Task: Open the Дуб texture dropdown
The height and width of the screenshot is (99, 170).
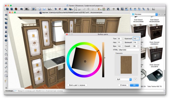Action: tap(124, 79)
